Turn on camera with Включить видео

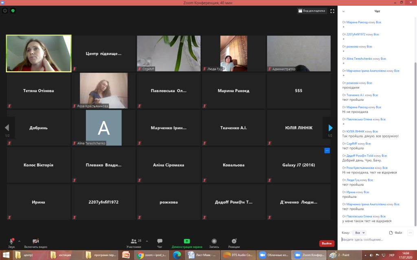[35, 243]
